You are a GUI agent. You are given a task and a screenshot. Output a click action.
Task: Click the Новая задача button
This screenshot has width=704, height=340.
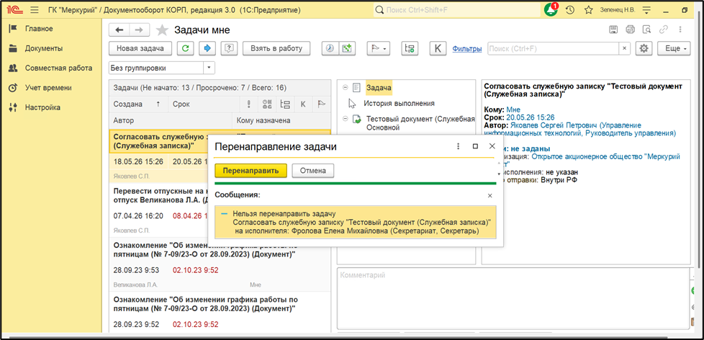point(141,48)
